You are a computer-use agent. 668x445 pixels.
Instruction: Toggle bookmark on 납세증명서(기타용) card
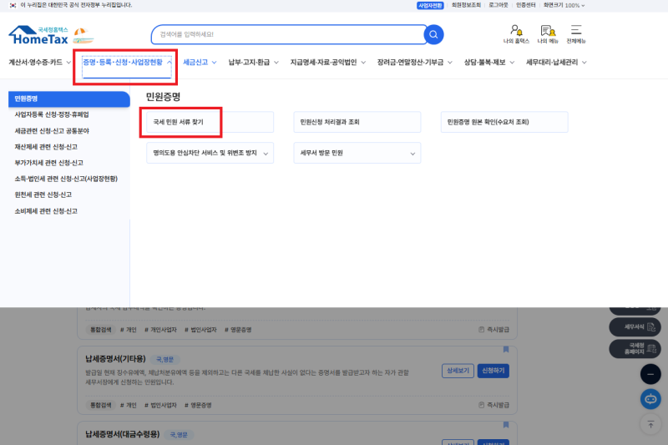click(506, 349)
